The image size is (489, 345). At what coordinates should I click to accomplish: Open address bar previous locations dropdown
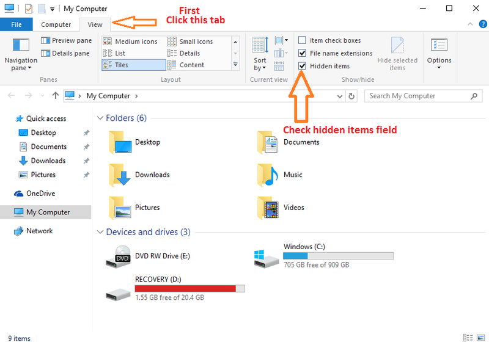[340, 96]
